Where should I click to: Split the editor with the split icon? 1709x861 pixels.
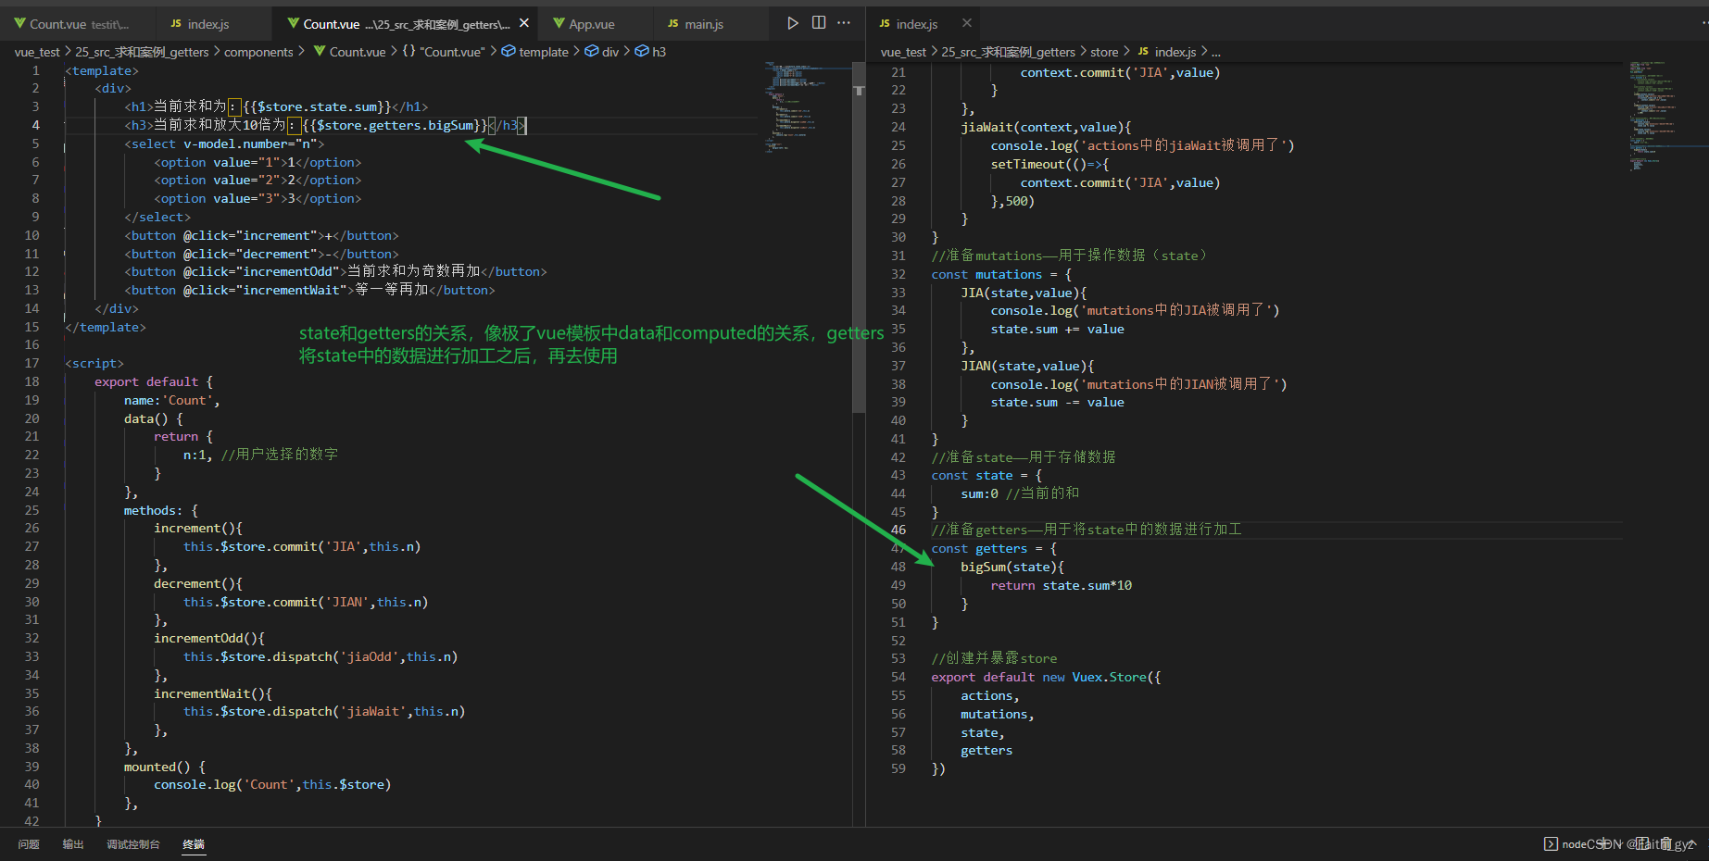click(x=819, y=23)
